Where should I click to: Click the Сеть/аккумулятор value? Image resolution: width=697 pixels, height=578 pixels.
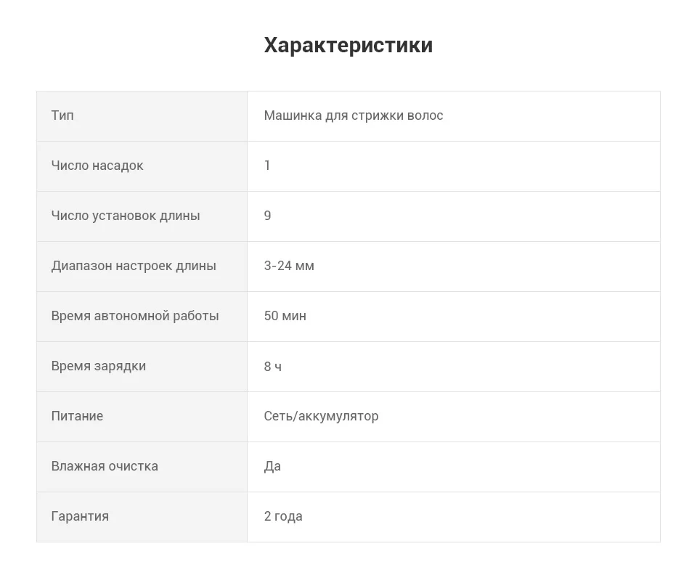coord(321,416)
